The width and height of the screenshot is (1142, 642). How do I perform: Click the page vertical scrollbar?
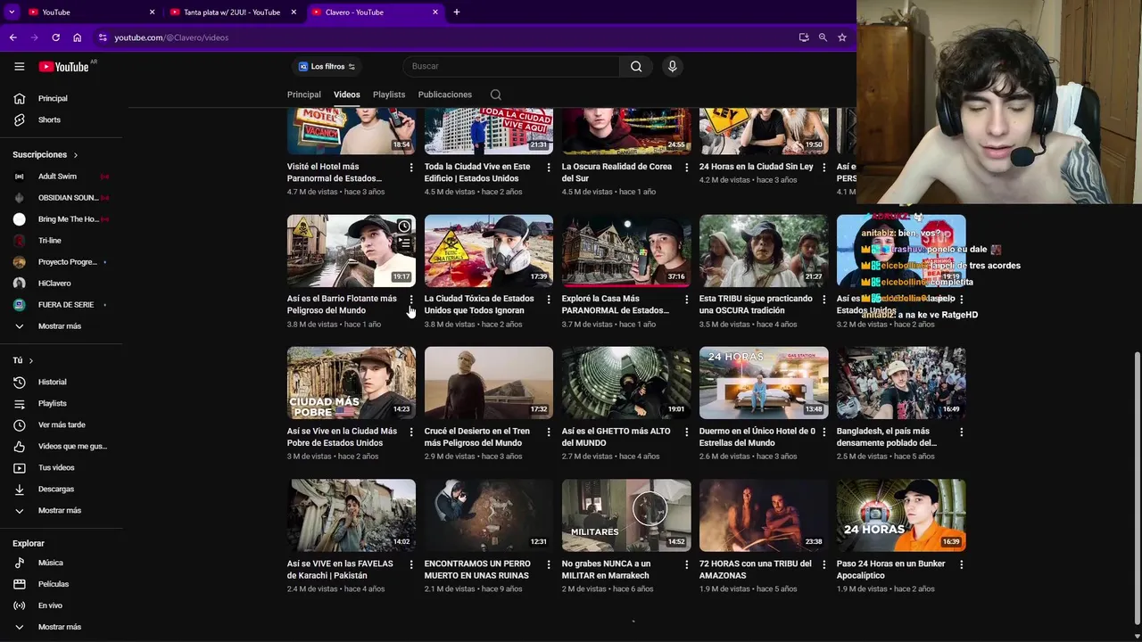(x=1137, y=489)
